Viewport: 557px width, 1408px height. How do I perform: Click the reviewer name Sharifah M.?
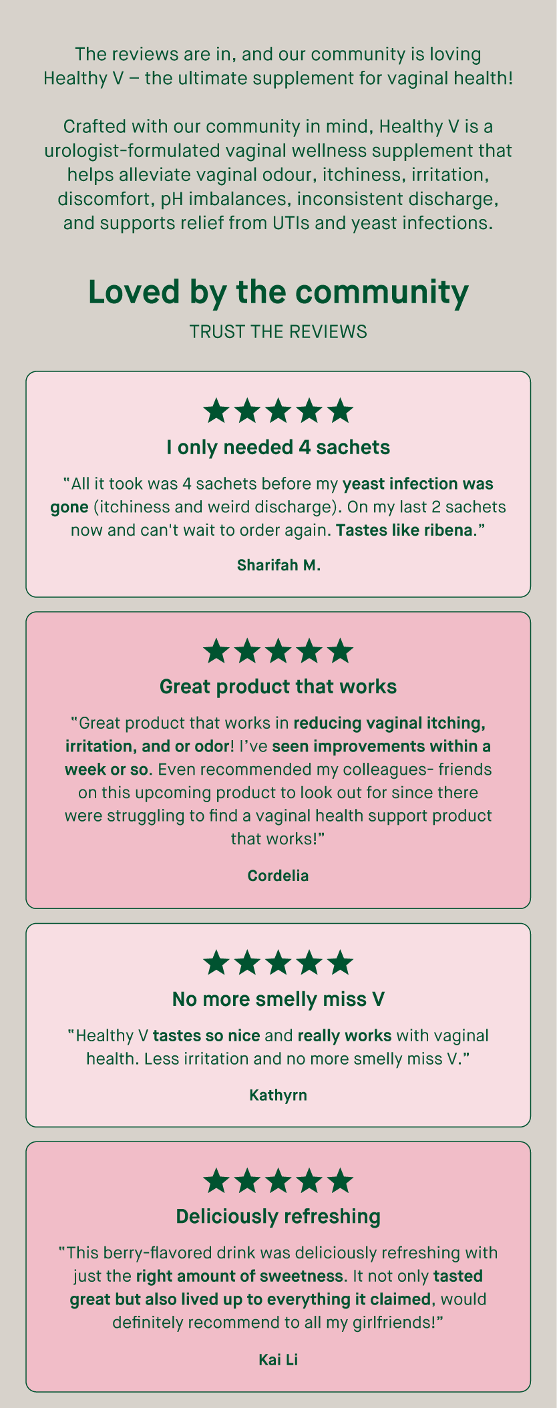[x=278, y=565]
